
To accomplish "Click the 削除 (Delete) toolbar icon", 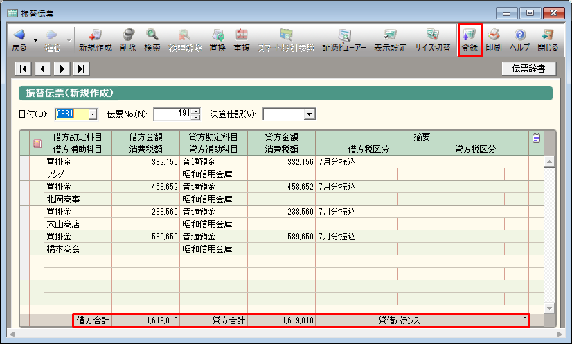I will pyautogui.click(x=128, y=40).
